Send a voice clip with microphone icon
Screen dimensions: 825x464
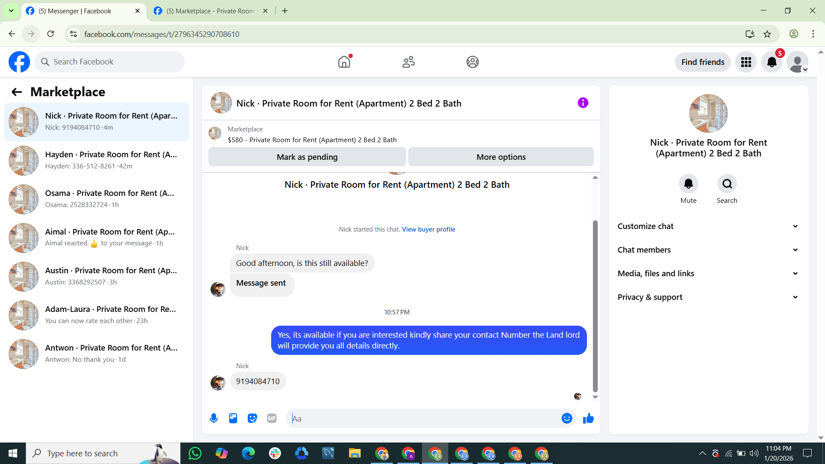[214, 418]
